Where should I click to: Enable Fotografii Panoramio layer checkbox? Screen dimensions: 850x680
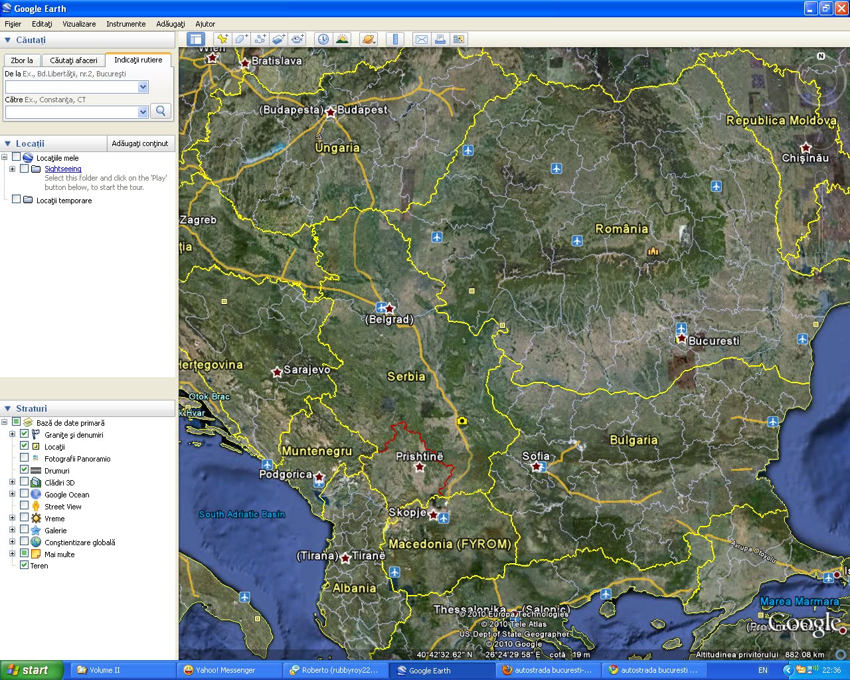25,458
